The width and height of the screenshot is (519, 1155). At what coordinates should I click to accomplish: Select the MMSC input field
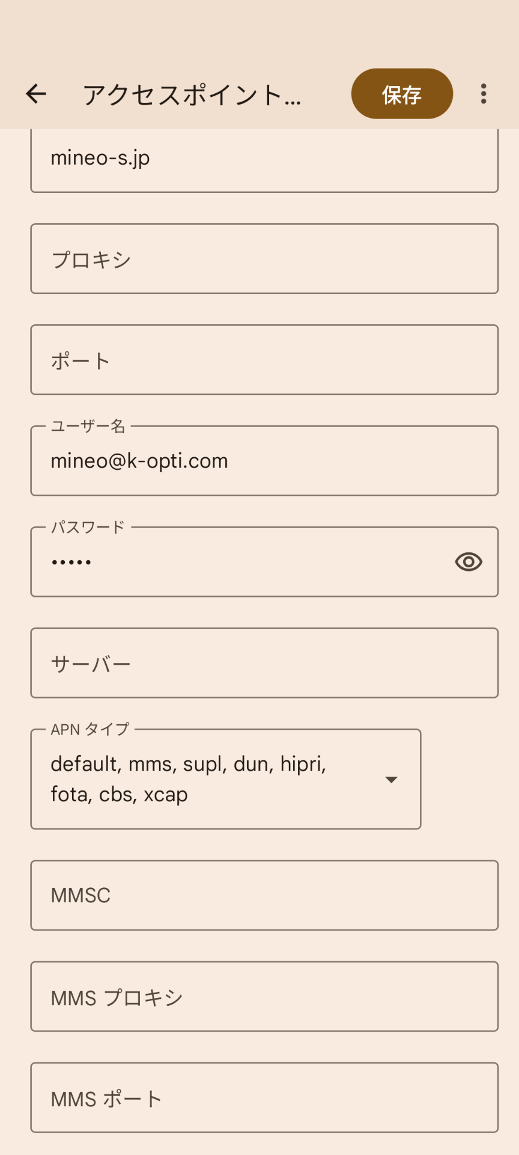pos(264,896)
